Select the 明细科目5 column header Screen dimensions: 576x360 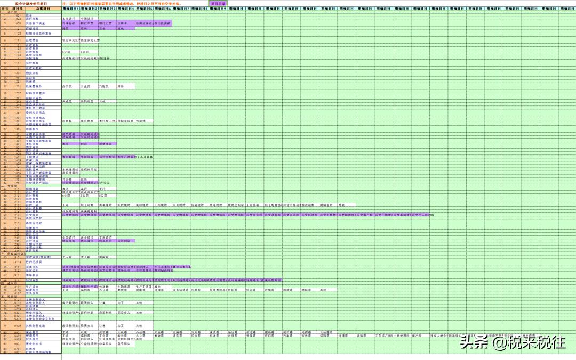click(144, 9)
